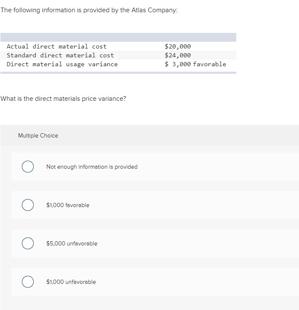Select the radio button for Not enough information
The height and width of the screenshot is (310, 299).
pos(28,167)
